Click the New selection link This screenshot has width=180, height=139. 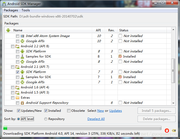[x=101, y=111]
